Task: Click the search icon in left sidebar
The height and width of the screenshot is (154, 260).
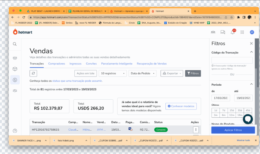Action: (15, 44)
